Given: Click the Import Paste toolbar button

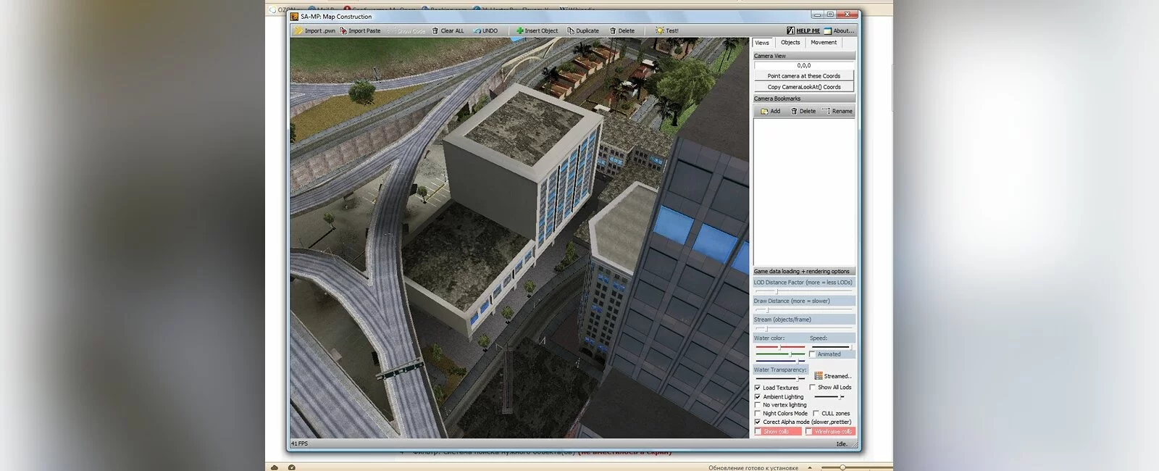Looking at the screenshot, I should (x=360, y=30).
